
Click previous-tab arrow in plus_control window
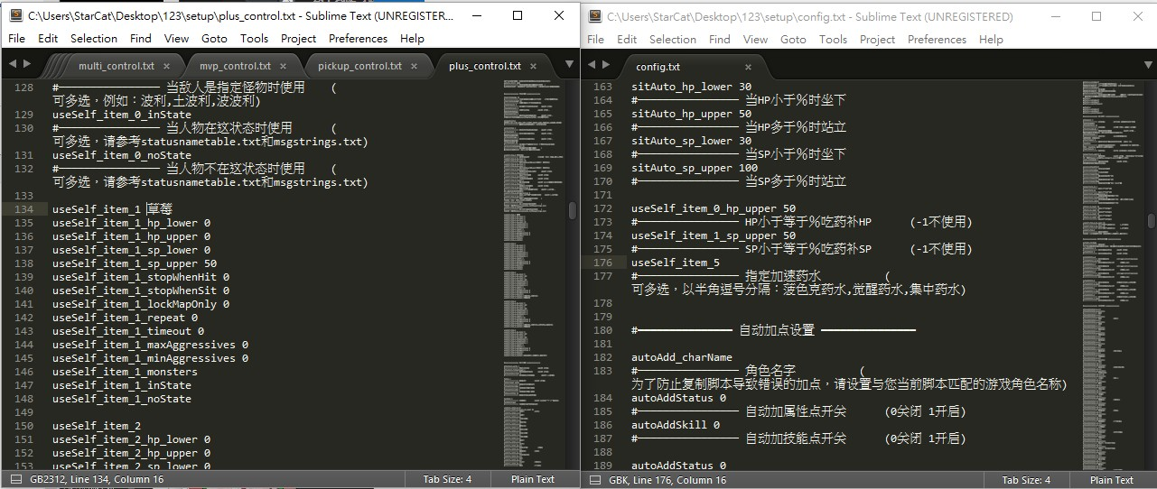coord(12,64)
